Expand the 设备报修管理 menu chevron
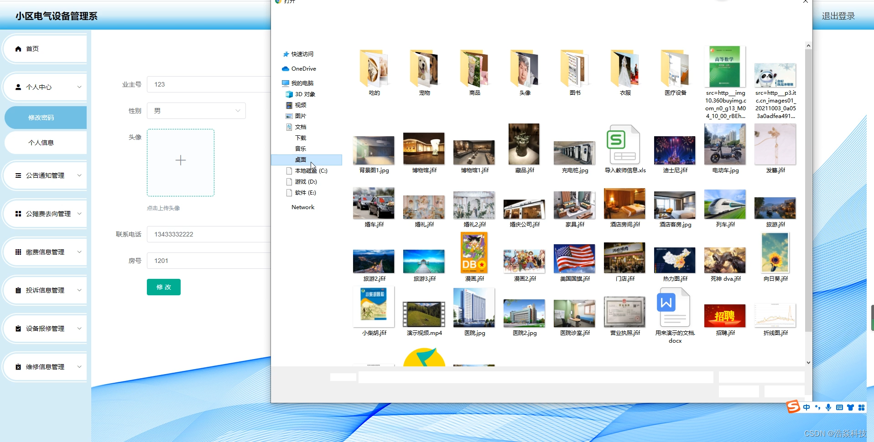 pos(79,329)
